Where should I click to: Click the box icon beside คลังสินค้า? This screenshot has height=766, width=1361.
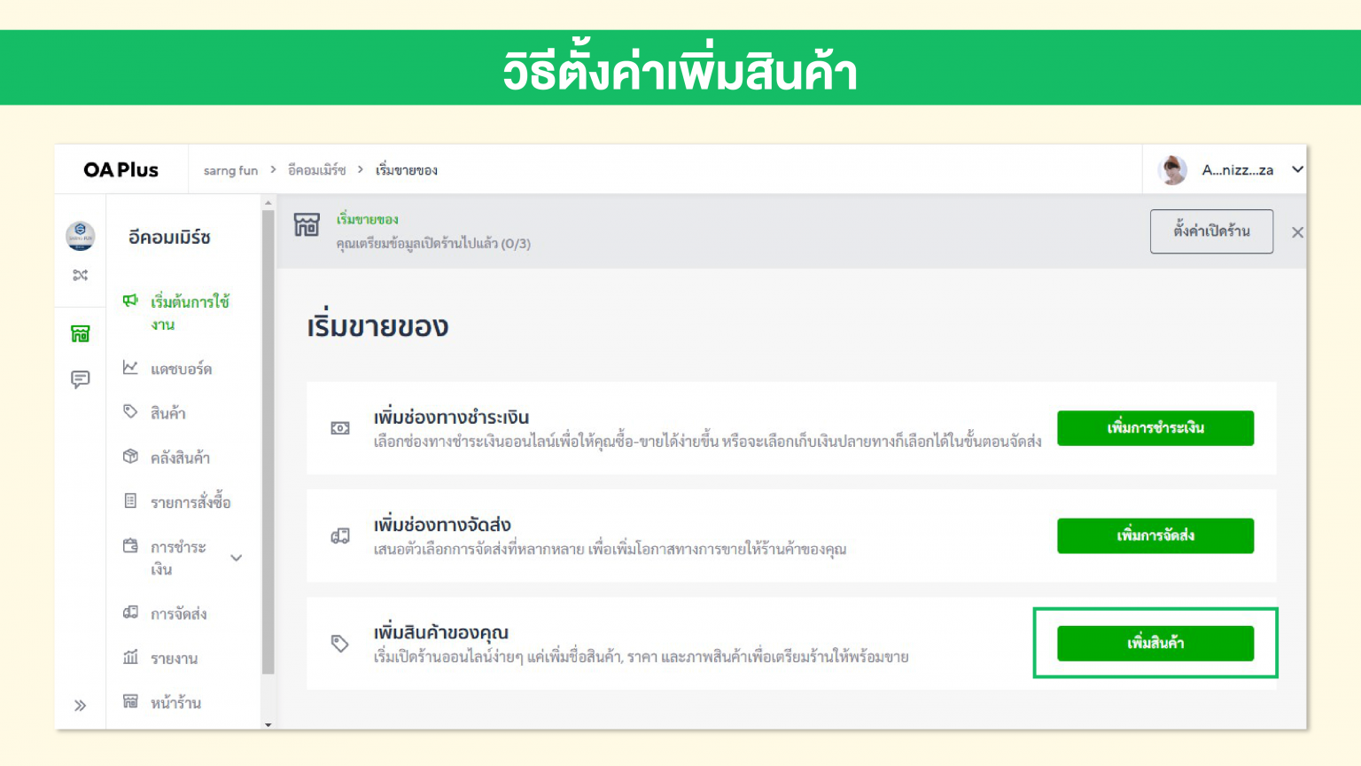130,457
